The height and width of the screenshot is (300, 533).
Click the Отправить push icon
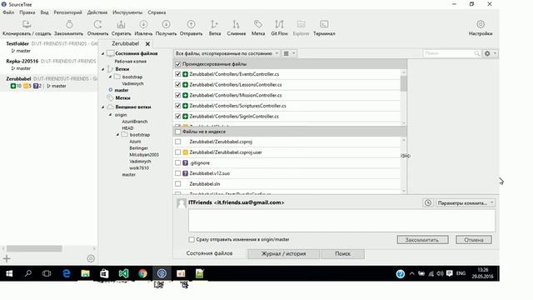click(x=191, y=24)
